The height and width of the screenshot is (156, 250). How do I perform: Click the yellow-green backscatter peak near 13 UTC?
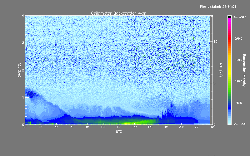point(127,123)
